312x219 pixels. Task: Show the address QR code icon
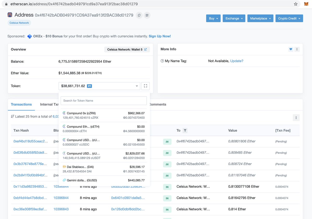tap(147, 15)
